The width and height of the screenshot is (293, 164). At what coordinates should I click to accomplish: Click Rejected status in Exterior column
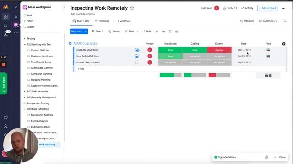coord(219,50)
